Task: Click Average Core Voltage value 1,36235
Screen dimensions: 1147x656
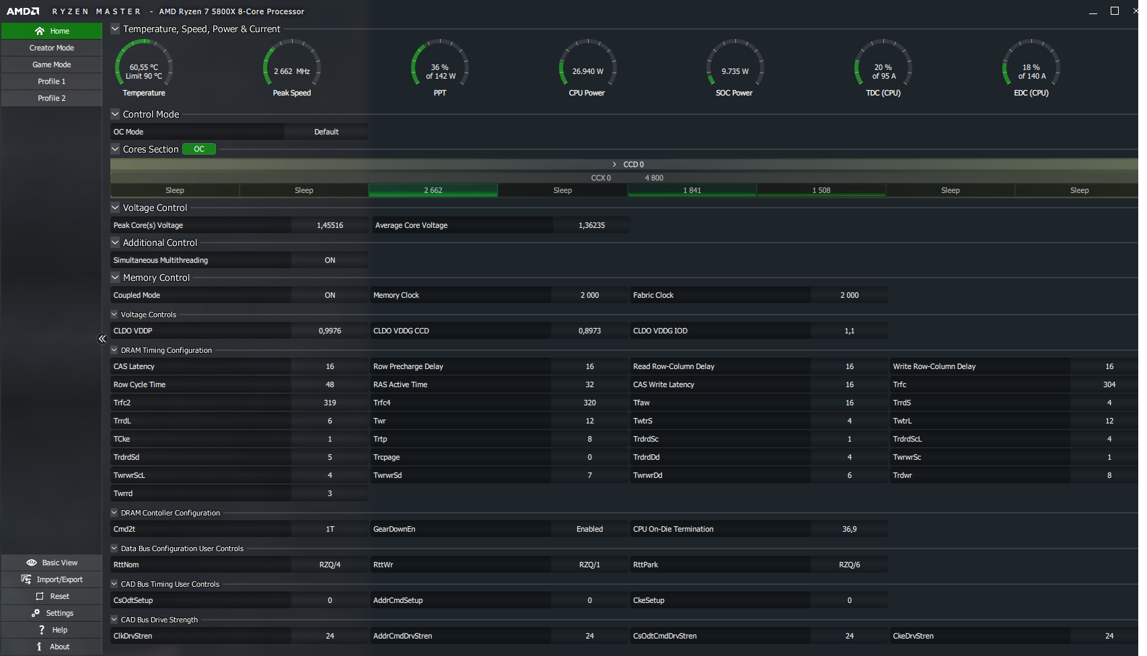Action: point(591,225)
